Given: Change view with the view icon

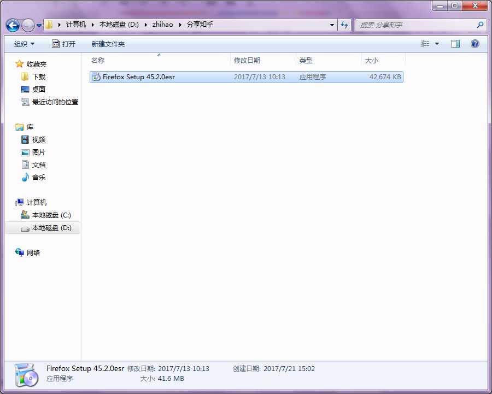Looking at the screenshot, I should [425, 44].
